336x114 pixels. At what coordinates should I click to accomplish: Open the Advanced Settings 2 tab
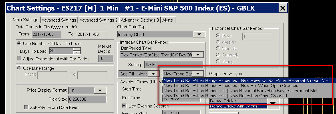click(98, 20)
